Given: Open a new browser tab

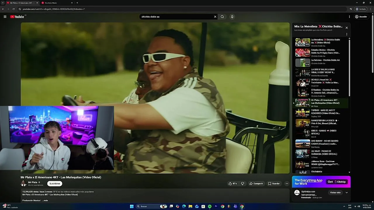Looking at the screenshot, I should 77,3.
